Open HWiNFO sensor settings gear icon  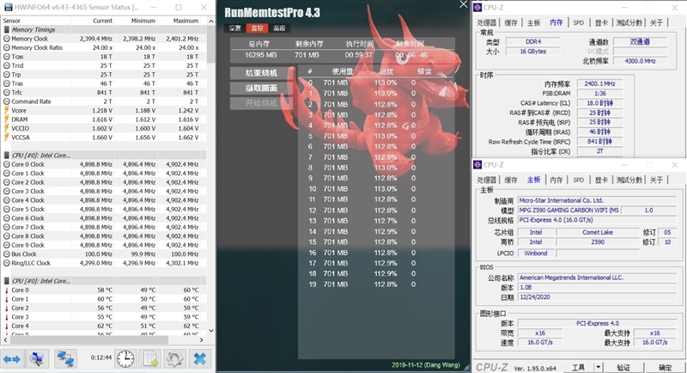[174, 359]
